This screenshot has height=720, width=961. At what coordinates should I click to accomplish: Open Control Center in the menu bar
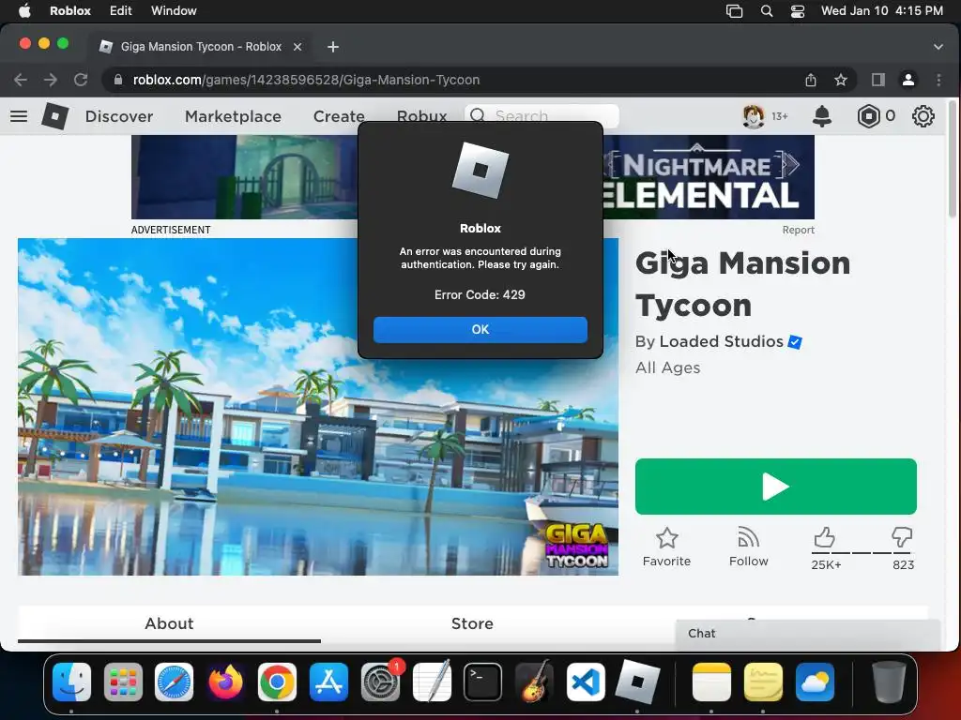(797, 10)
